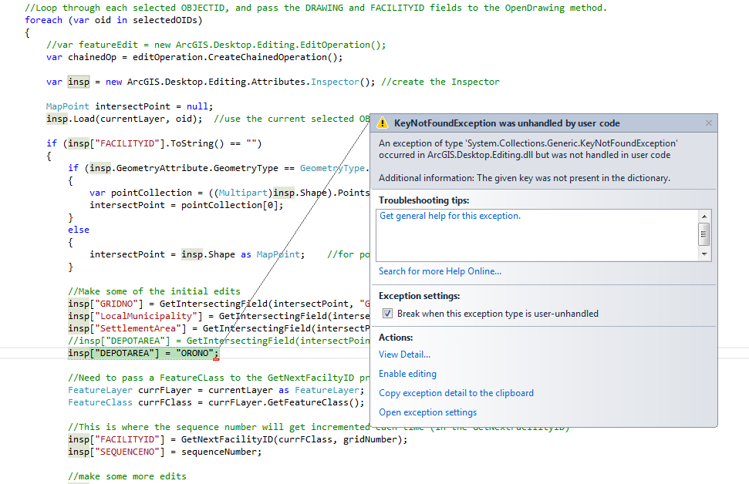Click the highlighted insp["DEPOTAREA"] = "ORONO" line
Screen dimensions: 749x484
143,353
